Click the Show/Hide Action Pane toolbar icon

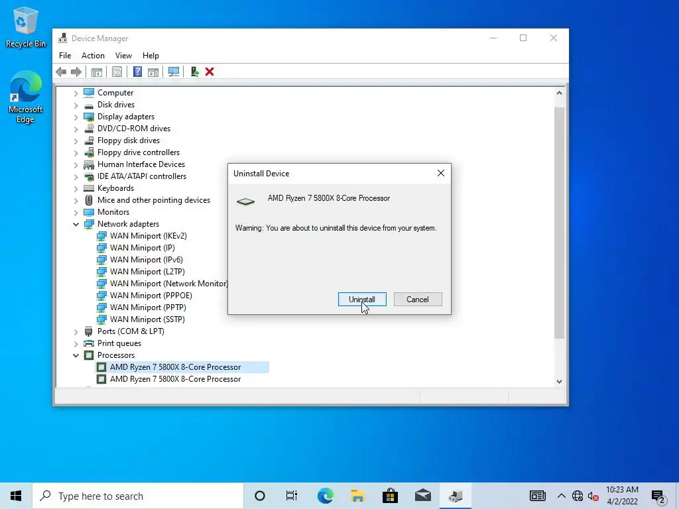pos(153,72)
